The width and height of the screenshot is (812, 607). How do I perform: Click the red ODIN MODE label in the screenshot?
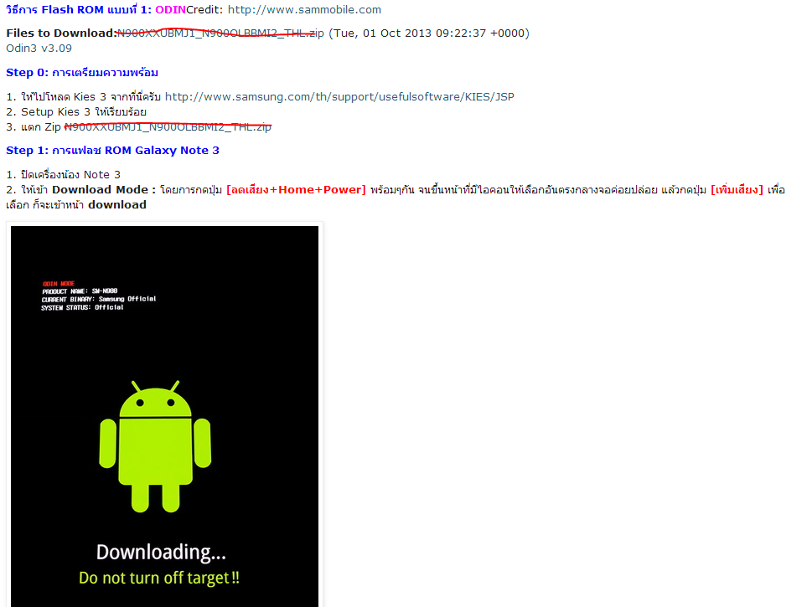coord(59,284)
